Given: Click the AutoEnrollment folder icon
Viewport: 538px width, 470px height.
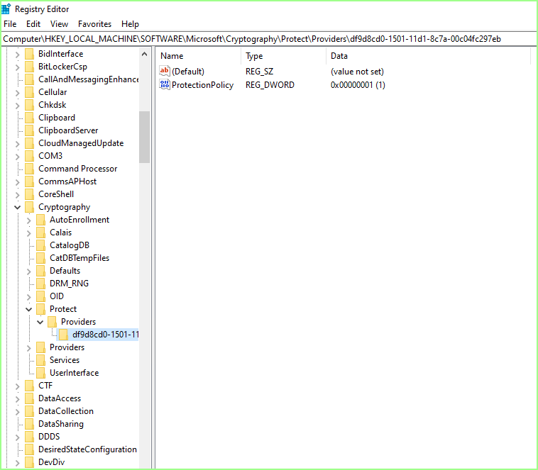Looking at the screenshot, I should click(41, 220).
